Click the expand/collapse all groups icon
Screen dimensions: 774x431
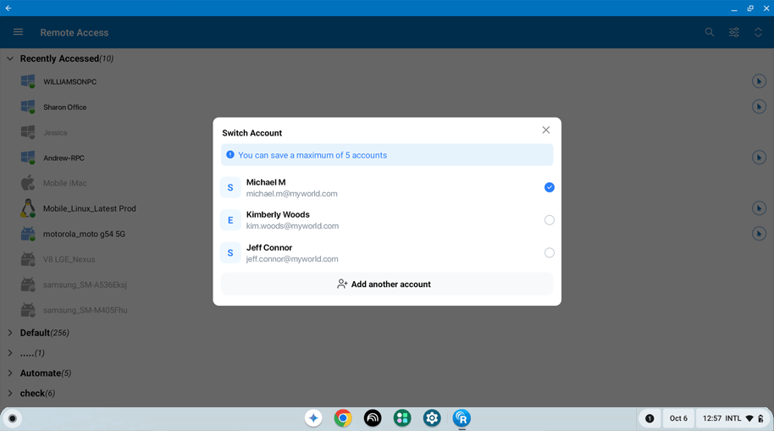[758, 32]
